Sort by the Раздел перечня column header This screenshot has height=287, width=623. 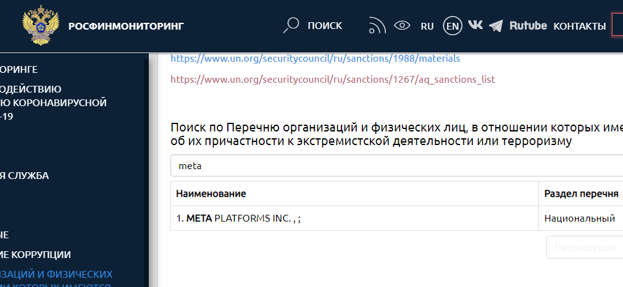pos(580,194)
